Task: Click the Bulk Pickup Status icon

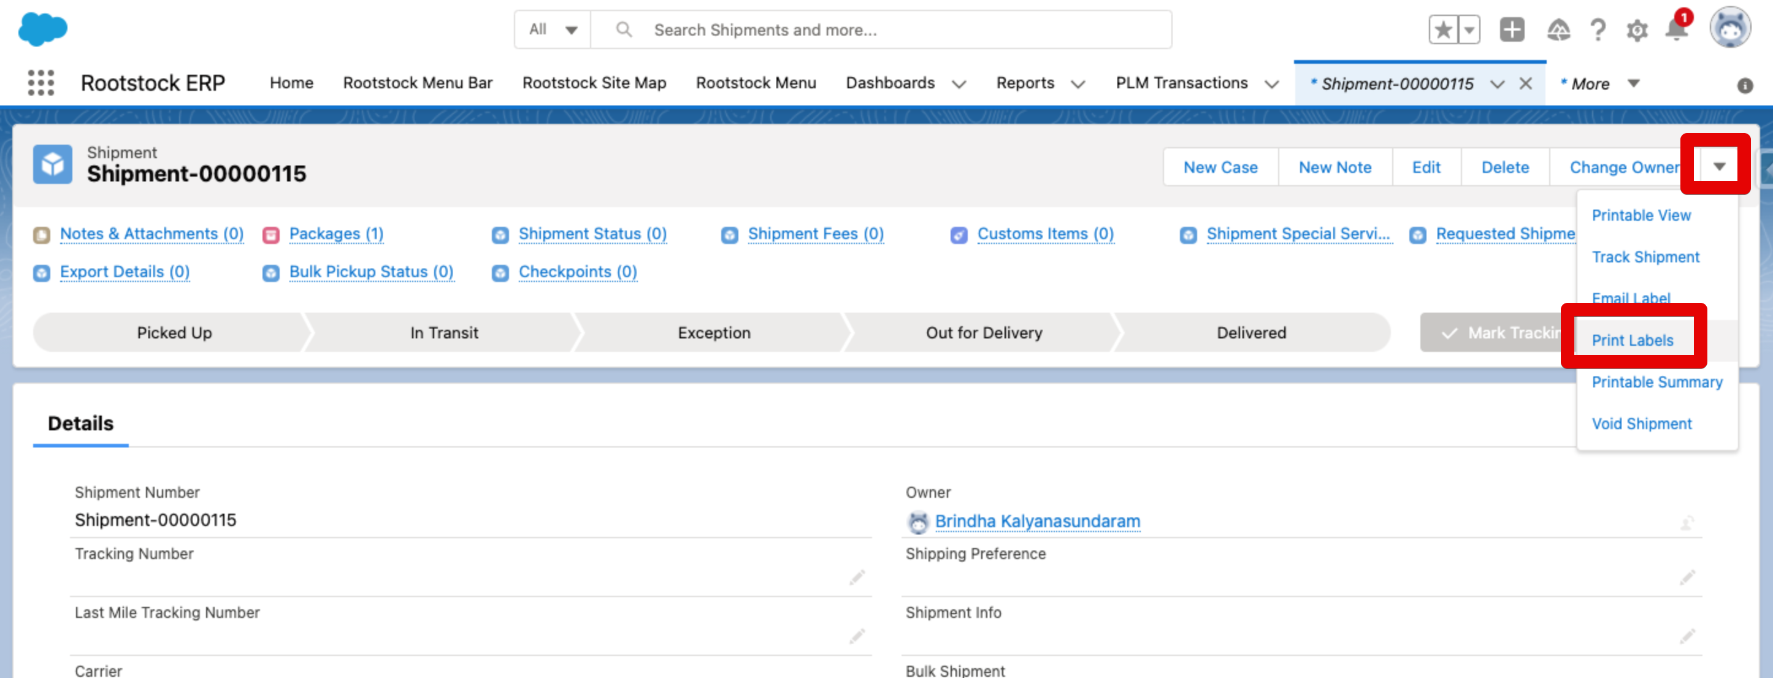Action: pos(271,273)
